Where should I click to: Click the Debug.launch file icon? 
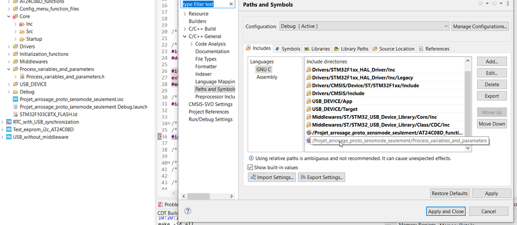point(16,107)
